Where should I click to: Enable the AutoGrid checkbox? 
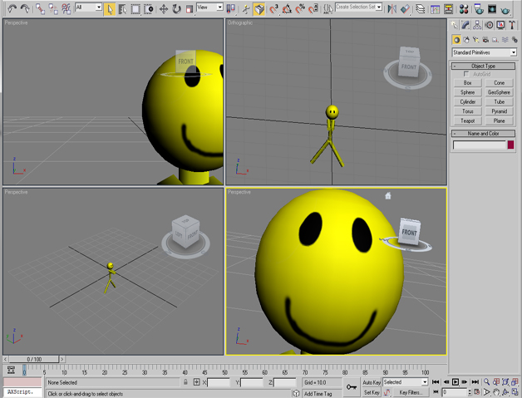pos(466,74)
